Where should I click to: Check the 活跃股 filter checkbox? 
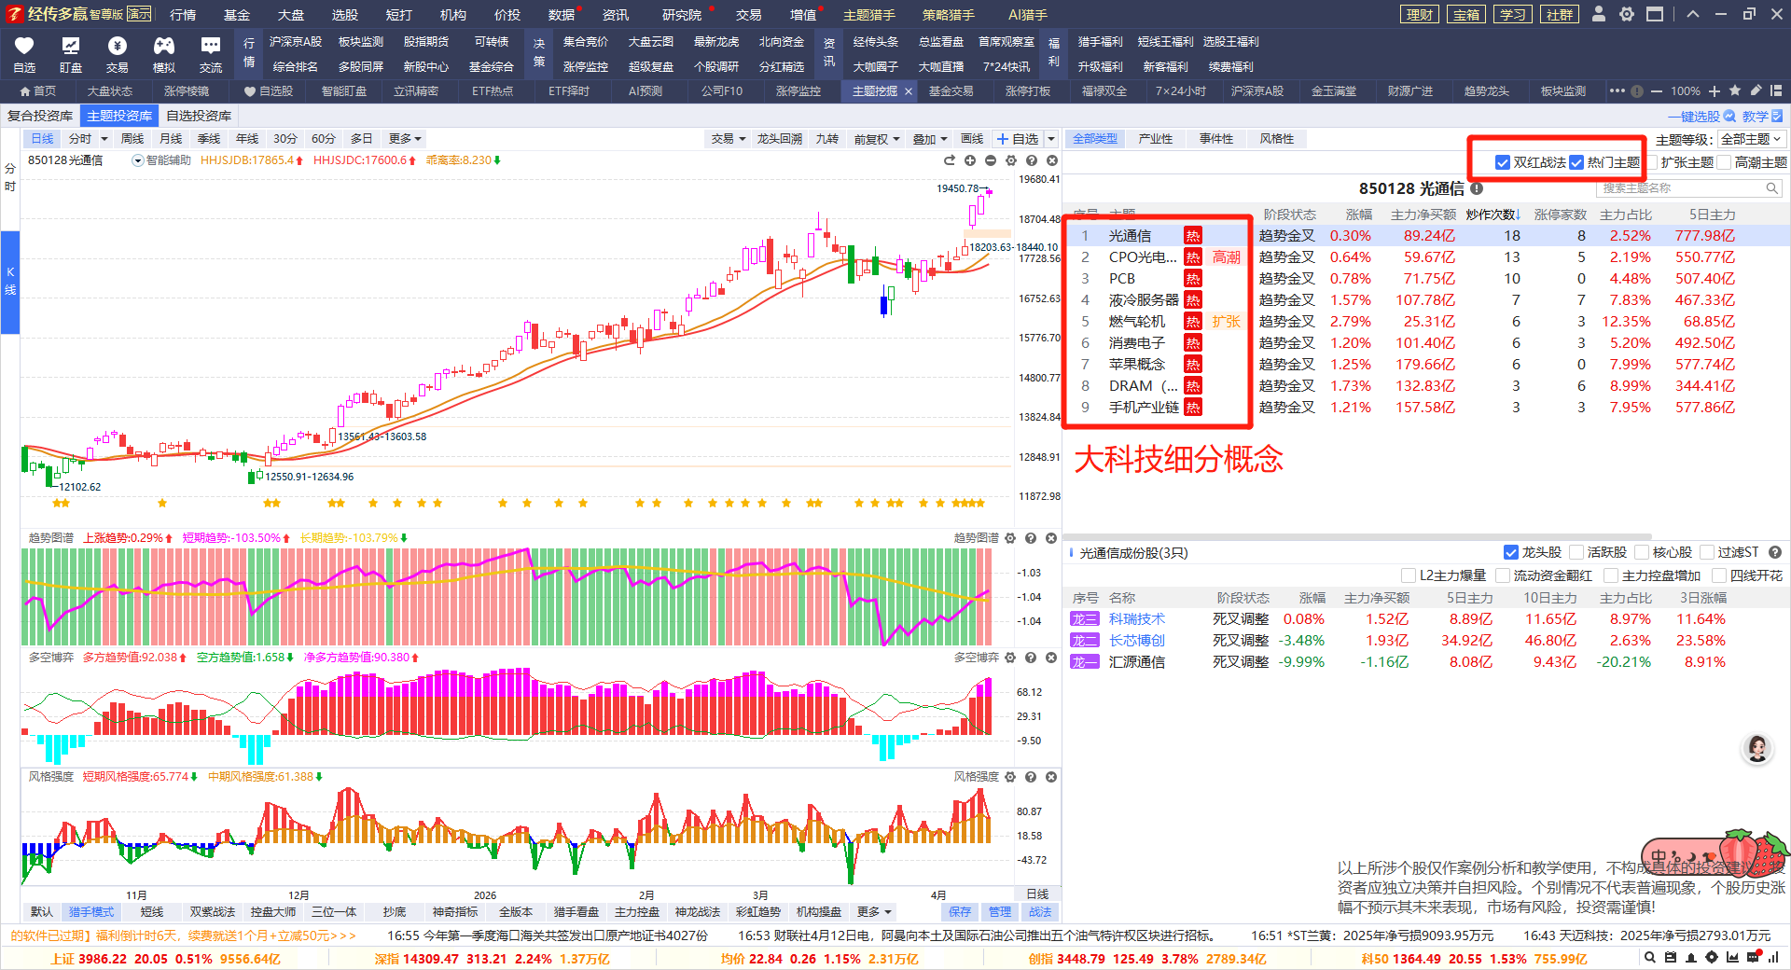click(1576, 552)
